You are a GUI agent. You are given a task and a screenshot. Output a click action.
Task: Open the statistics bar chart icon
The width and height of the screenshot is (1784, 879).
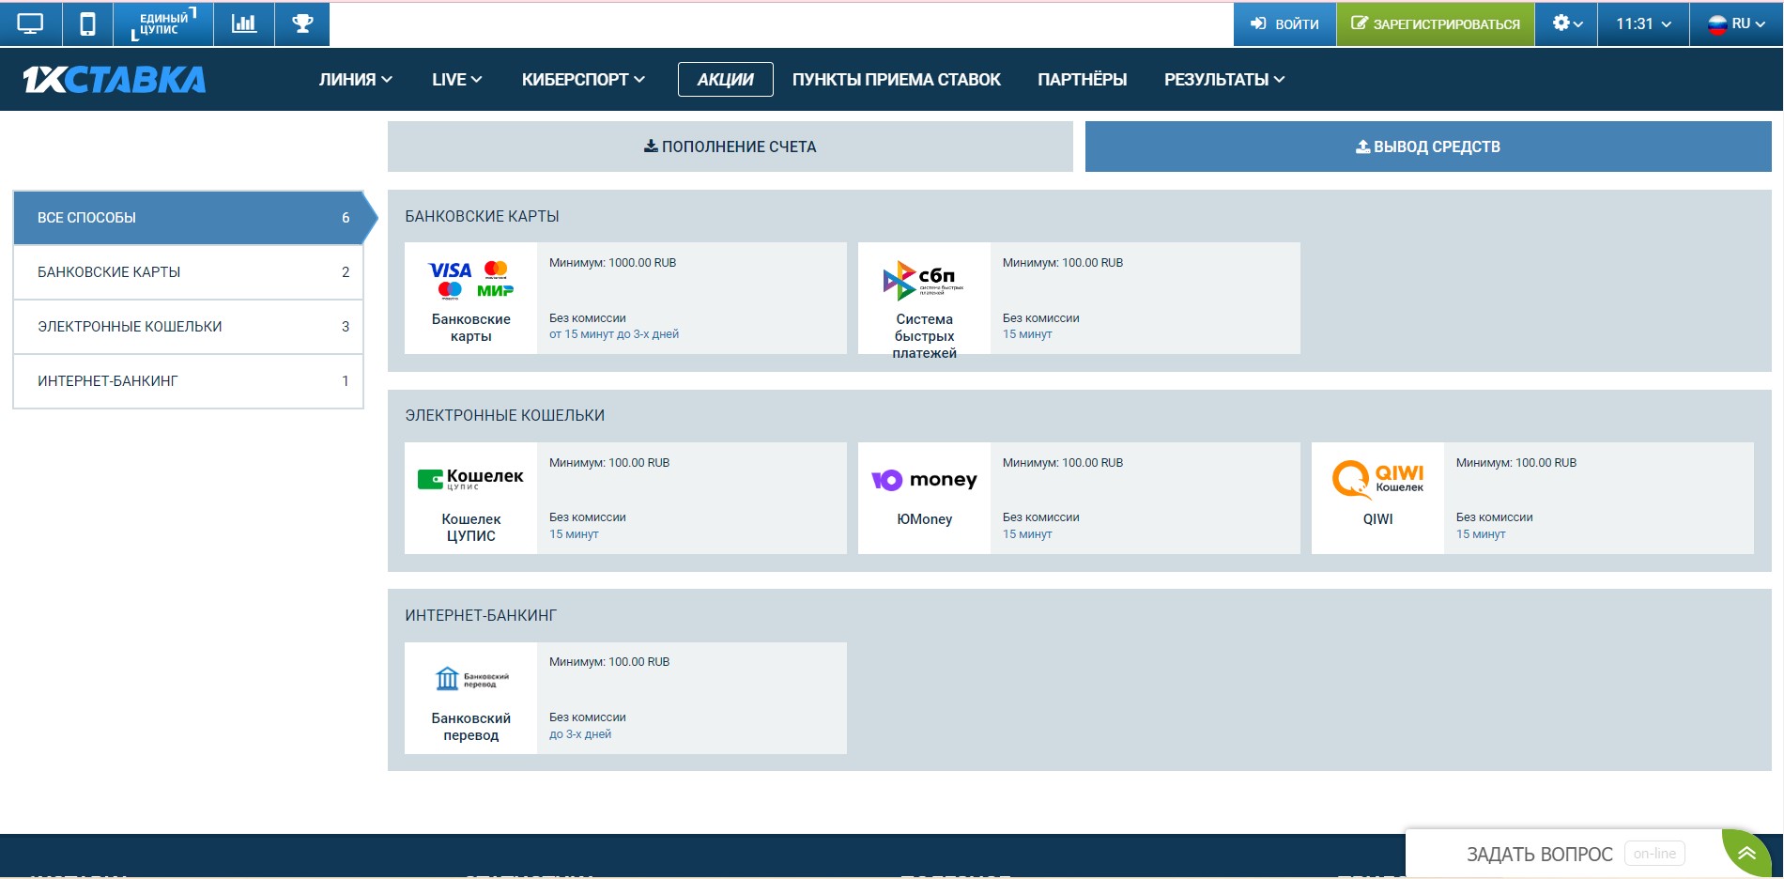click(x=244, y=24)
